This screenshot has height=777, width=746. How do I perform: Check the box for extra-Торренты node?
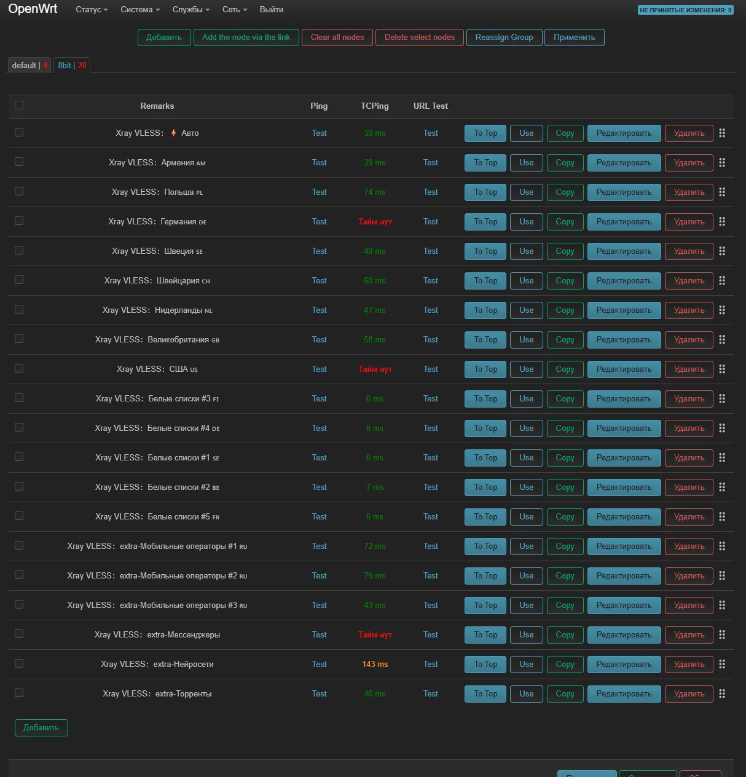pos(19,693)
